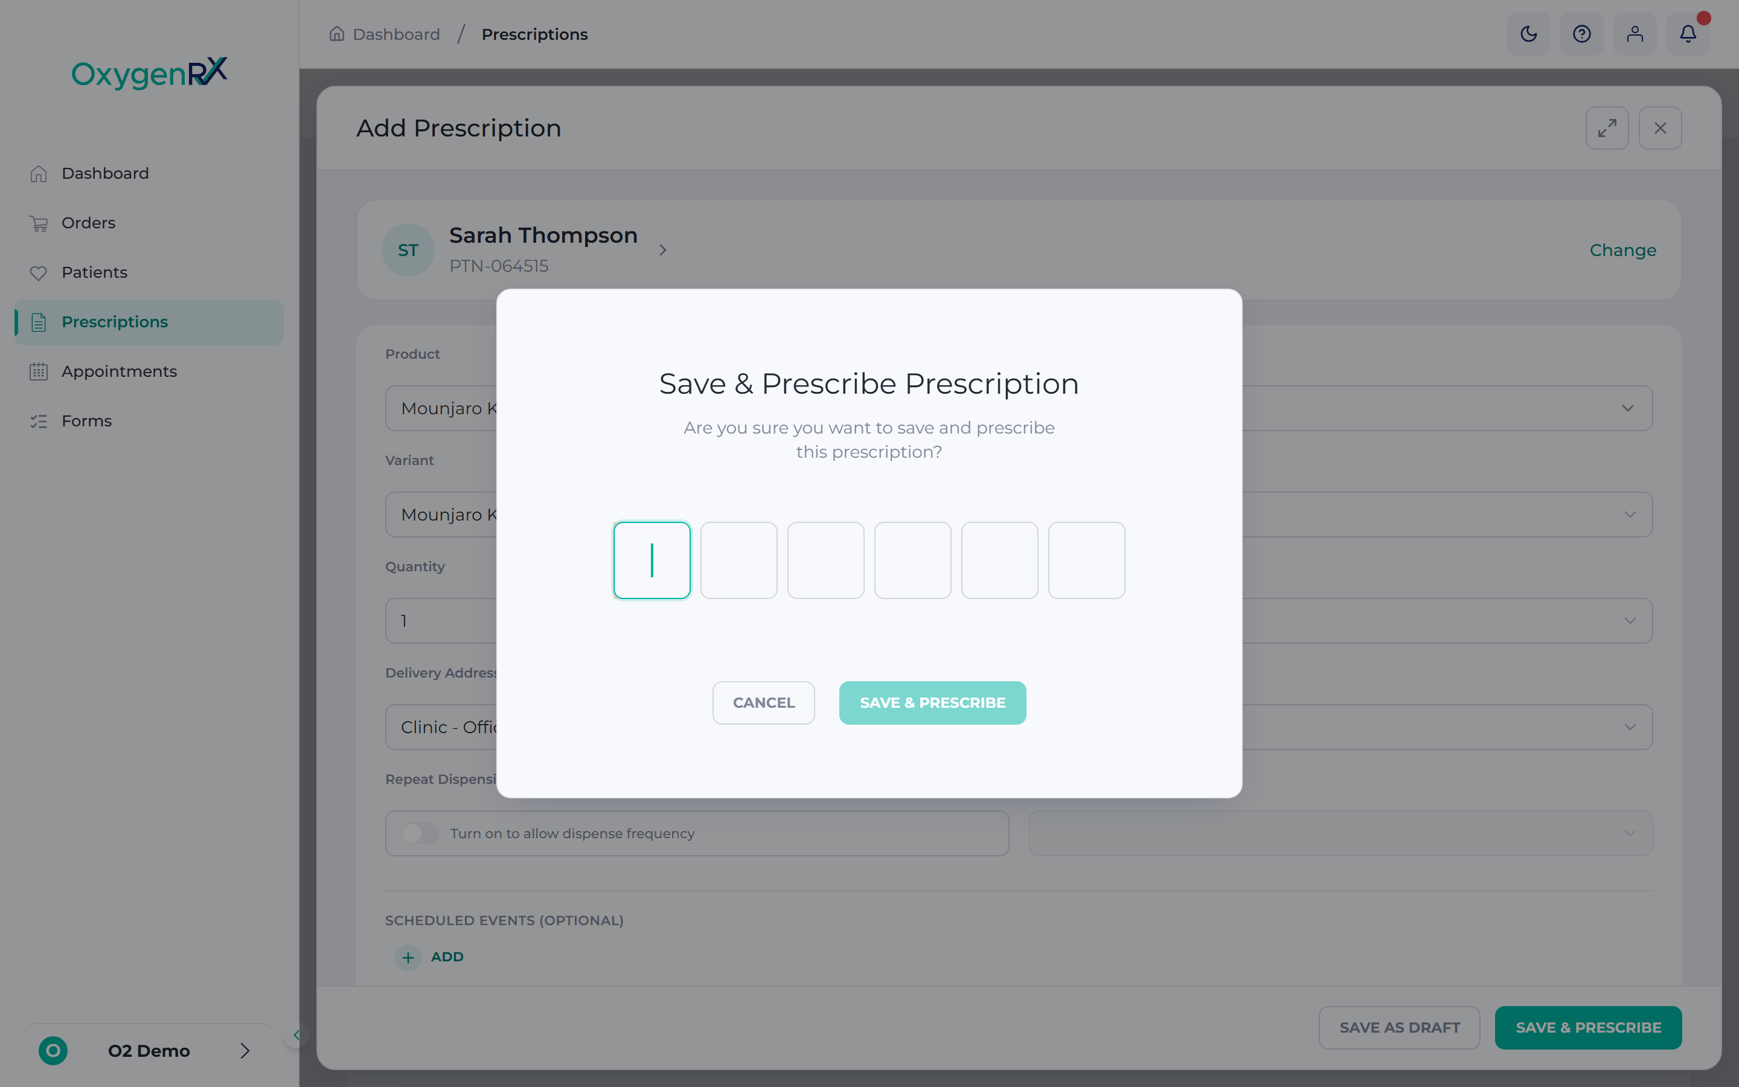This screenshot has height=1087, width=1739.
Task: Expand the dispense frequency dropdown
Action: click(1341, 833)
